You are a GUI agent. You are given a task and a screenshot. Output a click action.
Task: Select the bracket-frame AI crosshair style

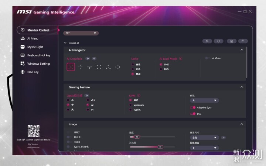click(71, 67)
